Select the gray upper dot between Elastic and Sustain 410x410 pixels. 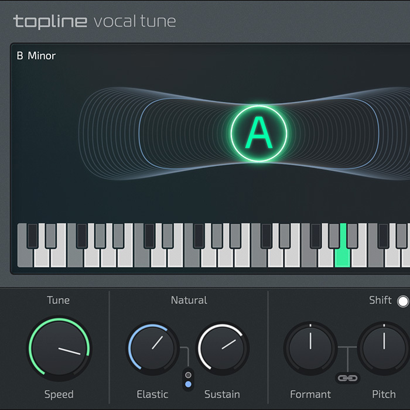[188, 375]
